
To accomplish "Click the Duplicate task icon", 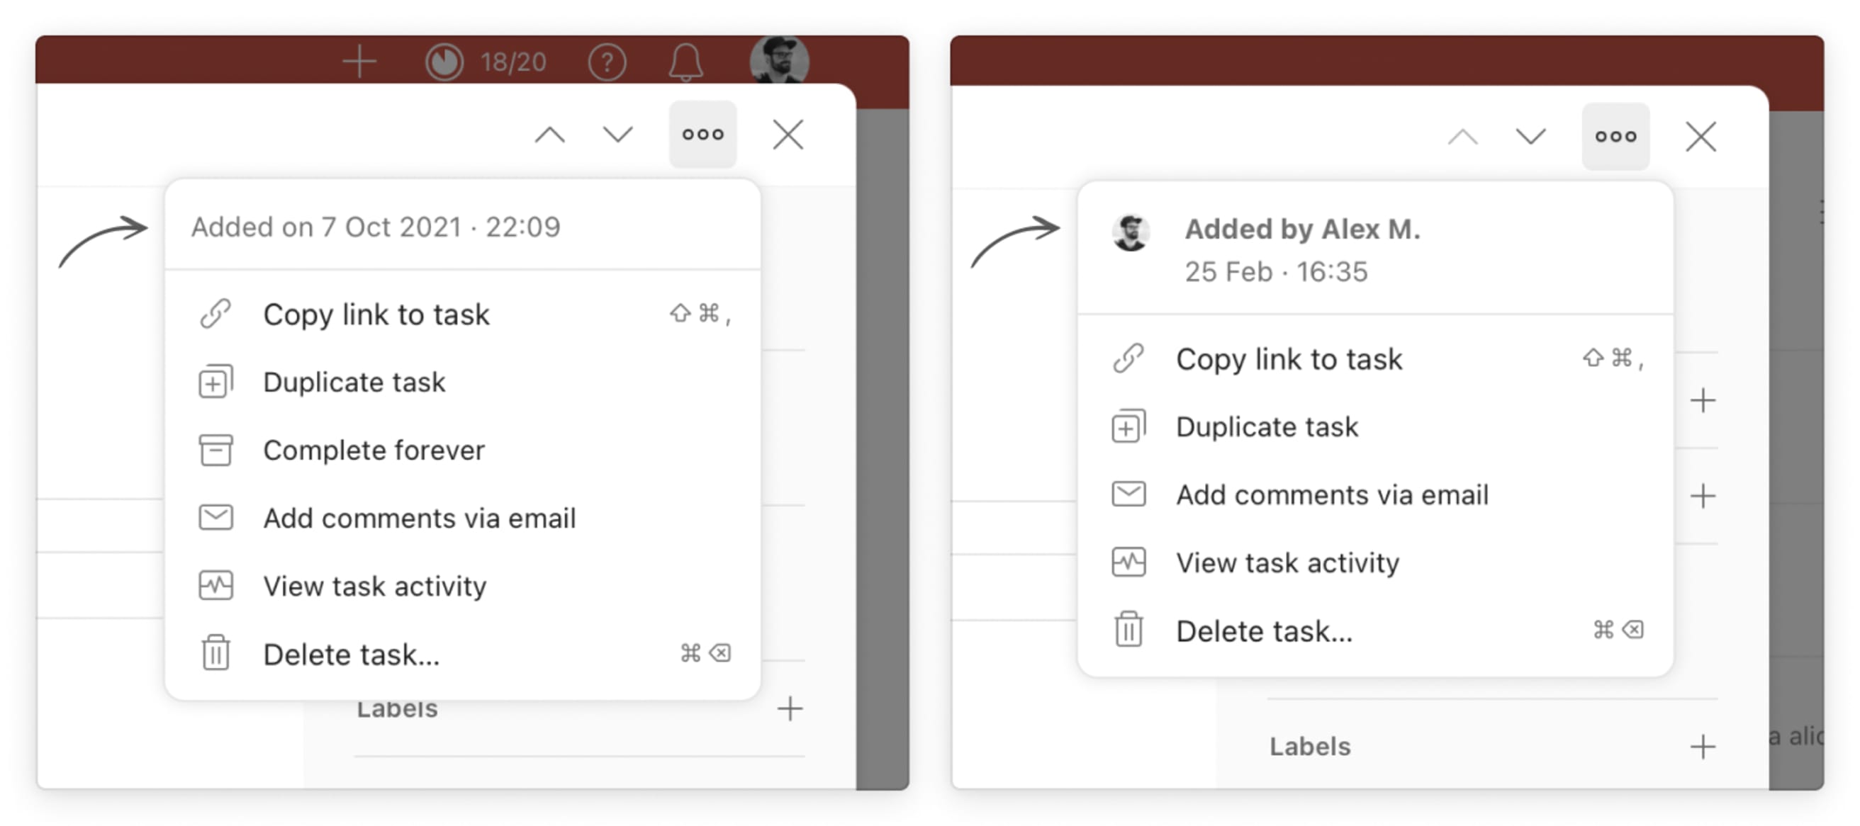I will 214,382.
